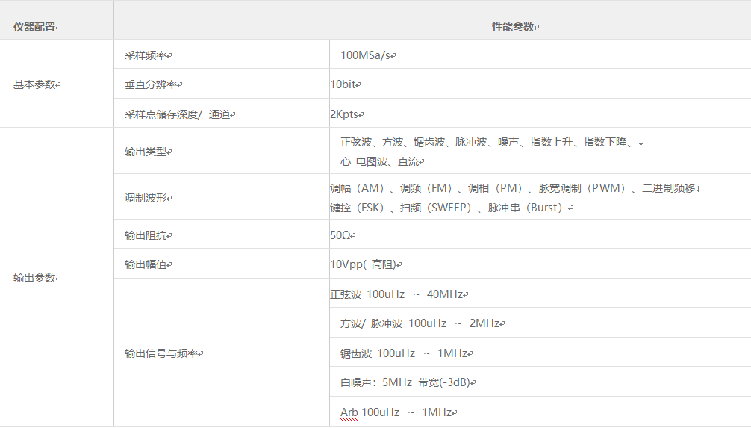Select the 方波/脉冲波 frequency range line

coord(420,323)
